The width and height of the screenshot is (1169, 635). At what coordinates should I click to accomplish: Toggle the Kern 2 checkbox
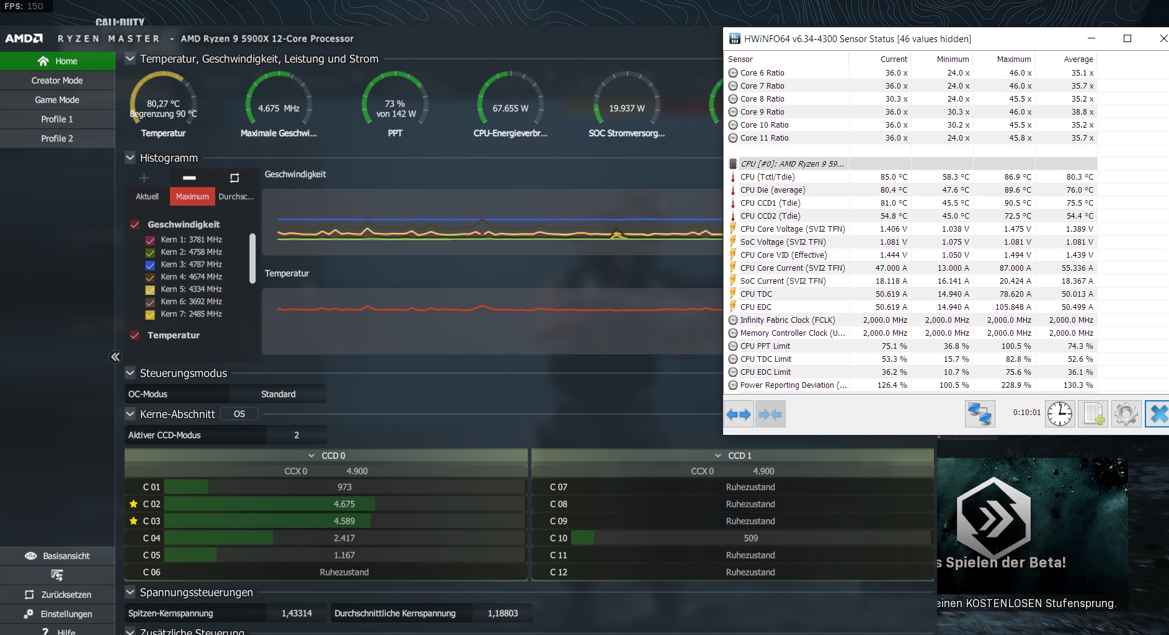click(150, 253)
